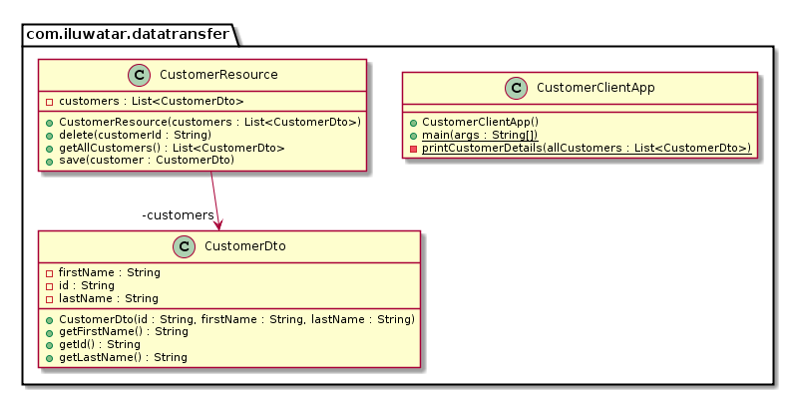The image size is (794, 395).
Task: Click the private icon beside lastName field
Action: pos(49,299)
